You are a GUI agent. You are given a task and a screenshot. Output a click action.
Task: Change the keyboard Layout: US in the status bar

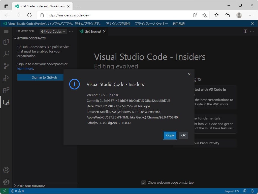click(232, 191)
